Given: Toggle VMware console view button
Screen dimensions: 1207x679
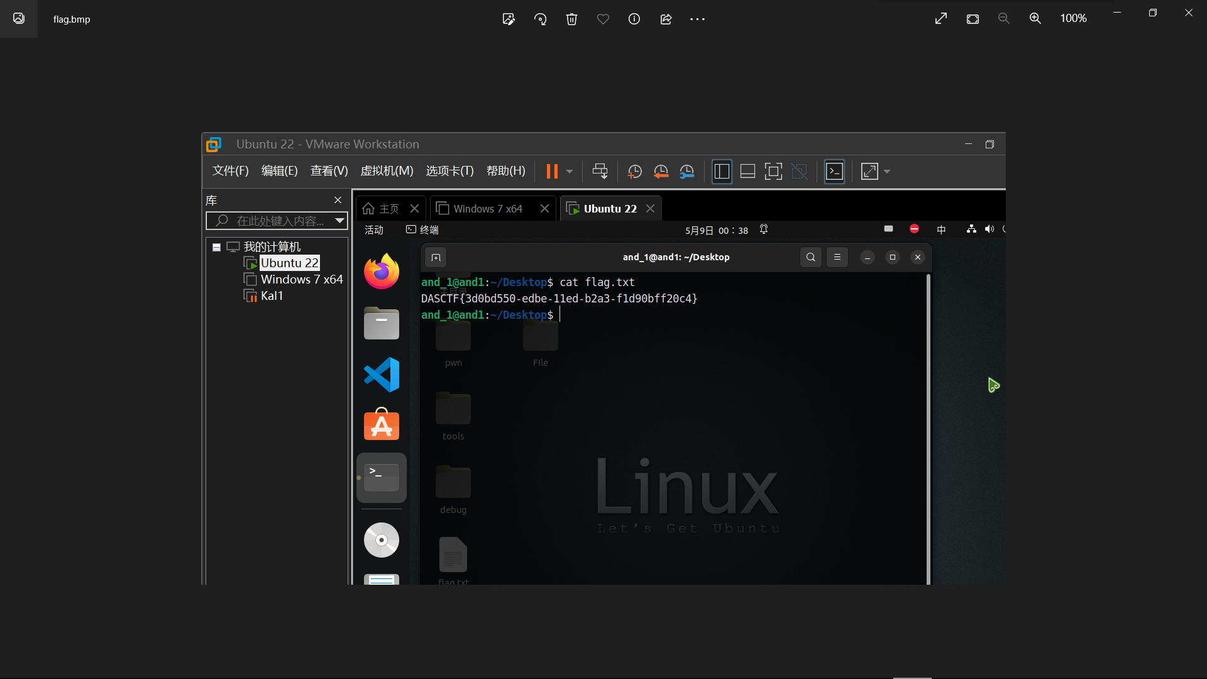Looking at the screenshot, I should tap(834, 171).
